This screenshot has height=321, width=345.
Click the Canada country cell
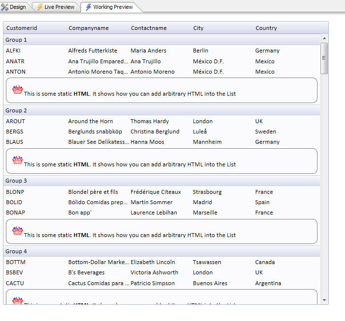(265, 262)
